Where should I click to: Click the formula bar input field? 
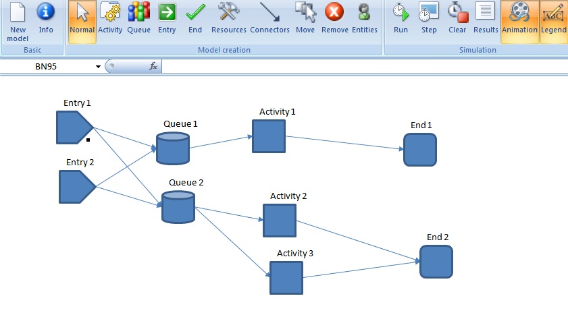[x=365, y=66]
